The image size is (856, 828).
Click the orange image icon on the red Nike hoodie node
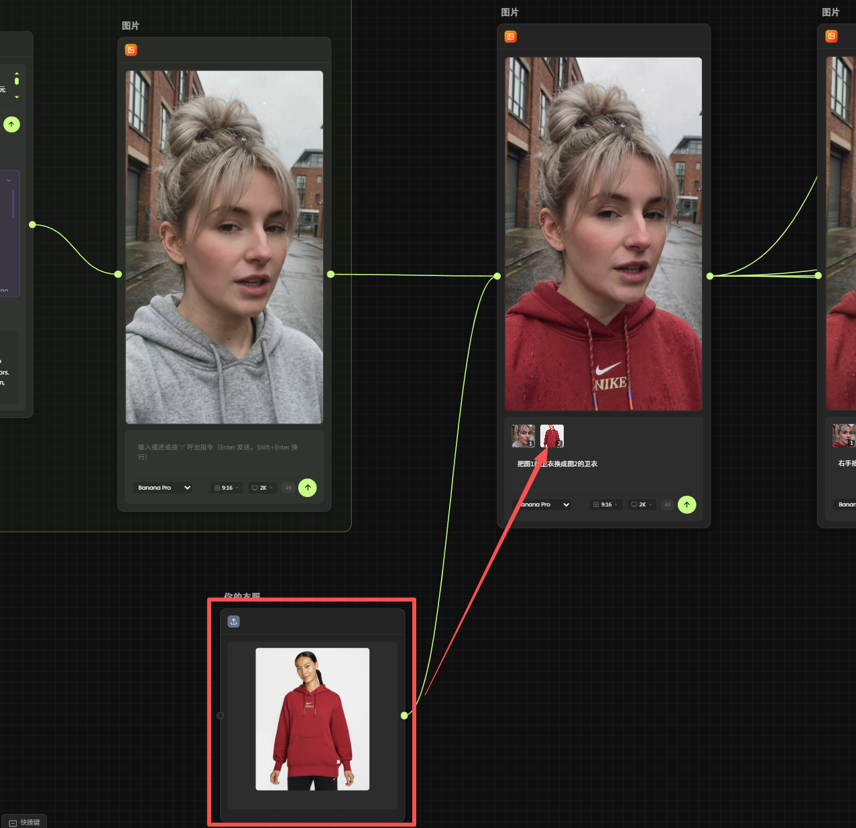tap(511, 37)
